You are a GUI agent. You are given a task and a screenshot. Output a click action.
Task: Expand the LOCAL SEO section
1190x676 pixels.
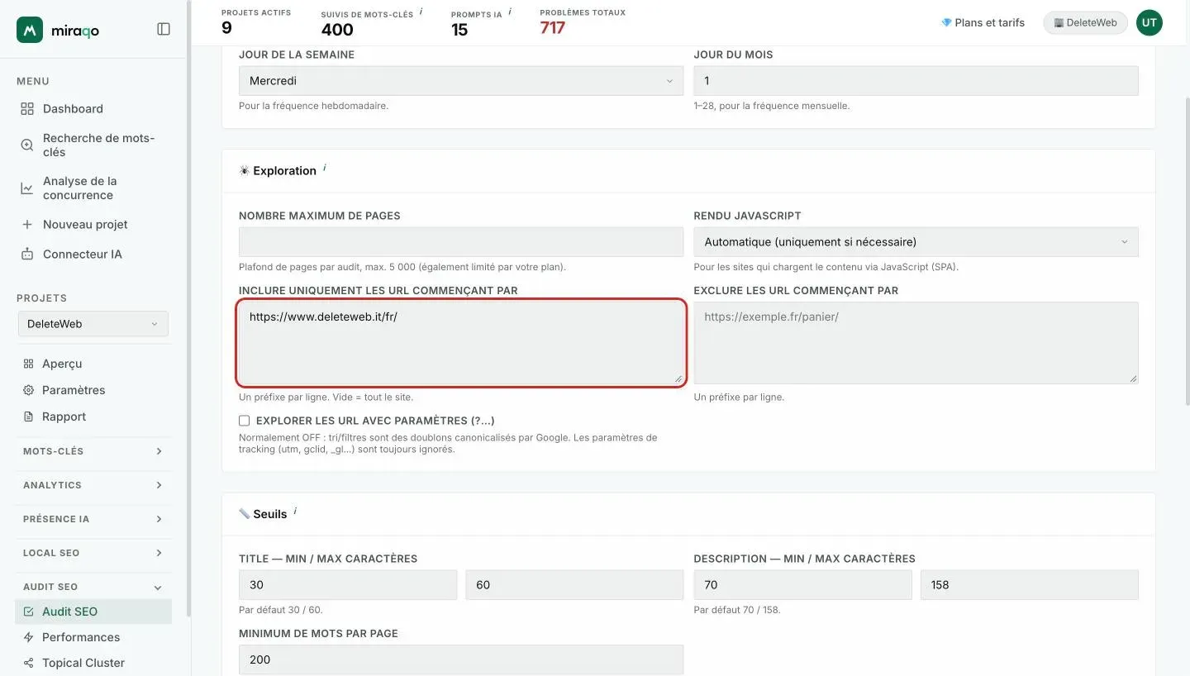pos(93,553)
